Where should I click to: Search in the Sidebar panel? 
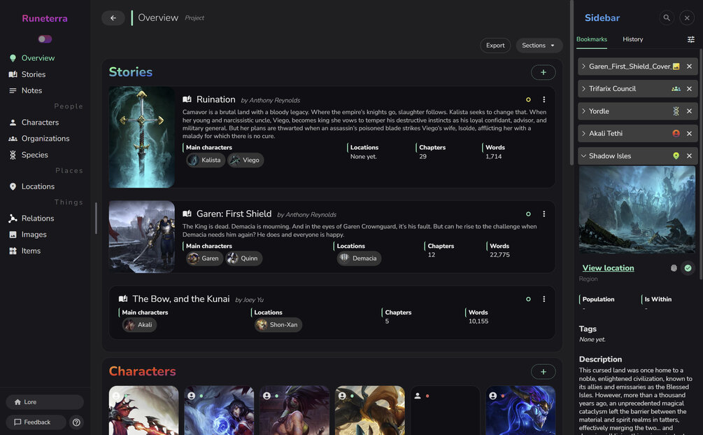pyautogui.click(x=667, y=18)
